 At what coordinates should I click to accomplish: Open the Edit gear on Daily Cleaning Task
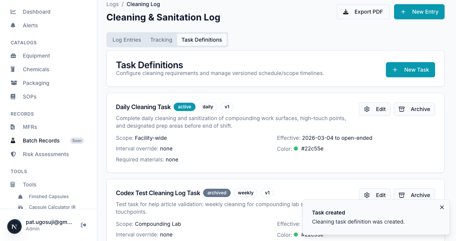pos(367,109)
